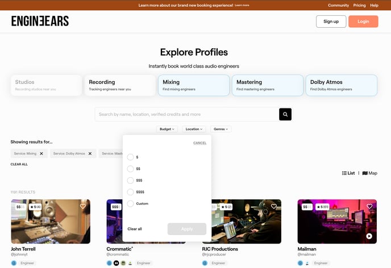
Task: Click Cancel in the budget popup
Action: (199, 143)
